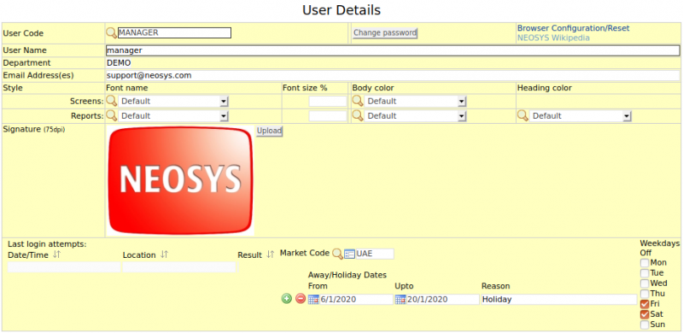Viewport: 683px width, 333px height.
Task: Click the User Name input field
Action: 393,50
